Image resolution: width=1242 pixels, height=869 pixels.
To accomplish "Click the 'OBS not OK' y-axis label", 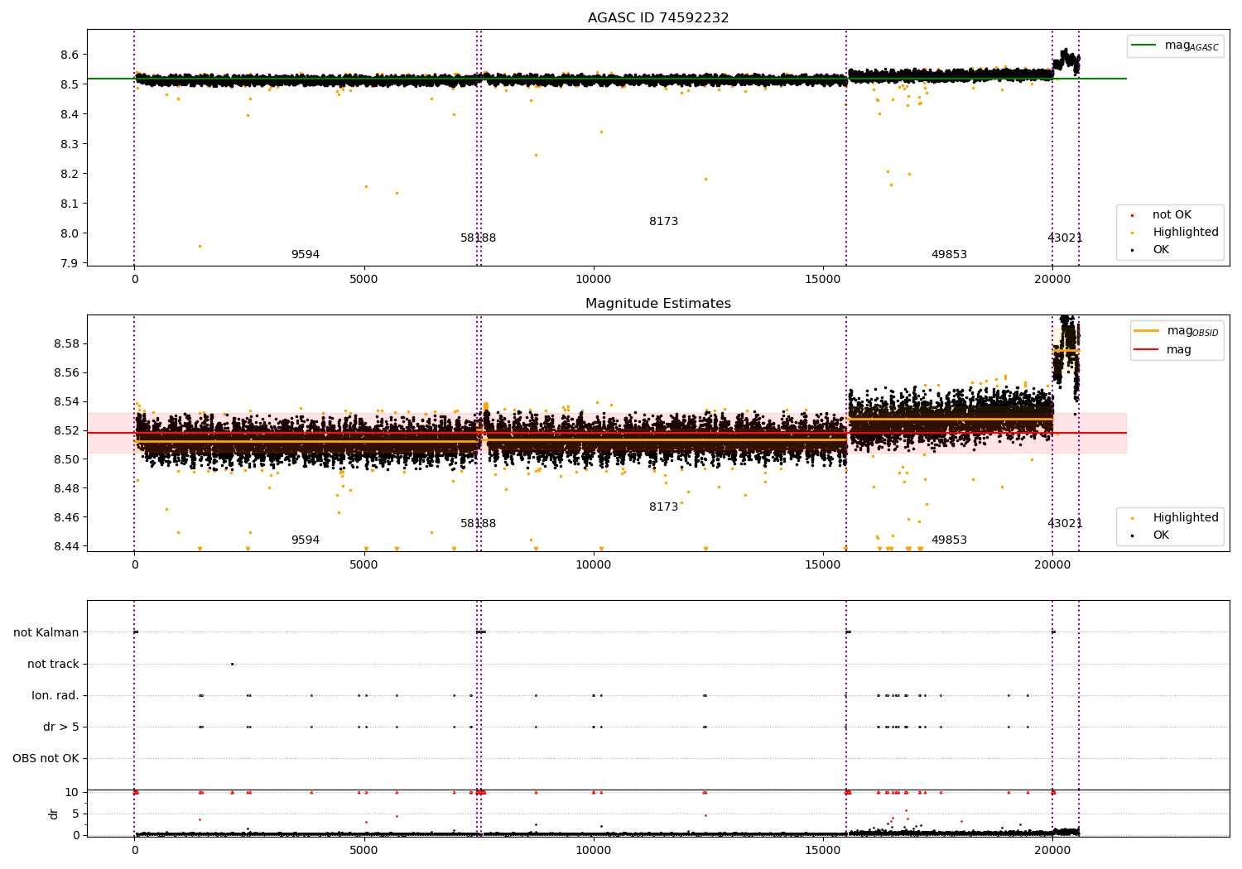I will (x=46, y=759).
